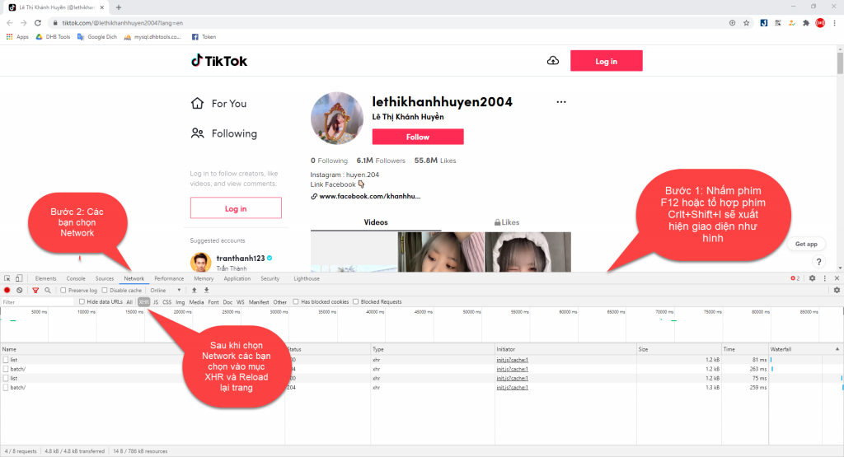Open the Likes tab on profile
This screenshot has width=844, height=457.
pyautogui.click(x=507, y=222)
